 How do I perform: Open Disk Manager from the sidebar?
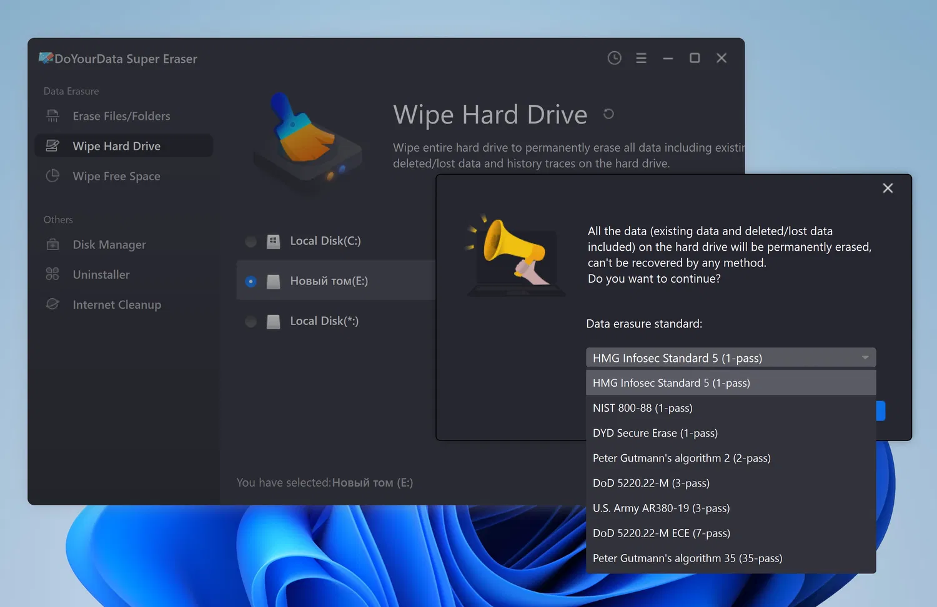click(x=124, y=245)
